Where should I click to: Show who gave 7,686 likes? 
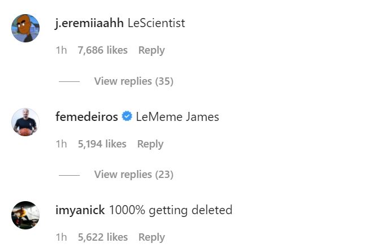click(x=102, y=50)
